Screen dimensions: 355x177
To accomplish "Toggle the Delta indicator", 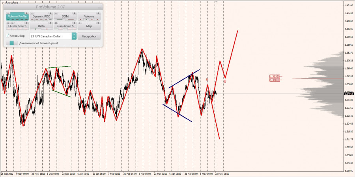I will (x=41, y=26).
